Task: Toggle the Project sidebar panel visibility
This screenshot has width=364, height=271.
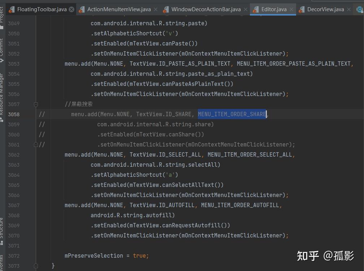Action: [3, 16]
